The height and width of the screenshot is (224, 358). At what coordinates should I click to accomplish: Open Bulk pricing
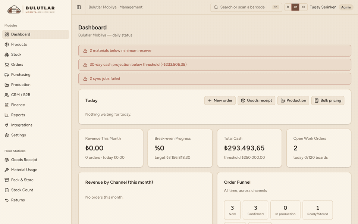[x=328, y=100]
